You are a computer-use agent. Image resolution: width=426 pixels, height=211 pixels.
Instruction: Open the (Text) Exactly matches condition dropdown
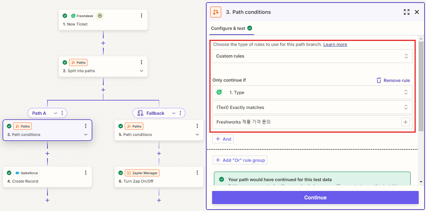pyautogui.click(x=312, y=107)
